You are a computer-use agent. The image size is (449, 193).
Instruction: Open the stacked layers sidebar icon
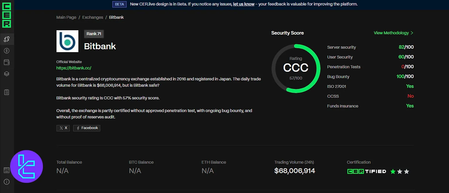click(x=7, y=74)
